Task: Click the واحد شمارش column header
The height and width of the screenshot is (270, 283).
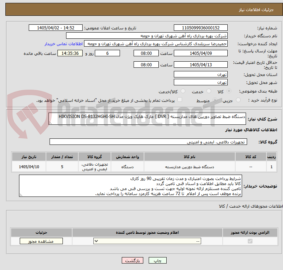Action: [x=127, y=157]
